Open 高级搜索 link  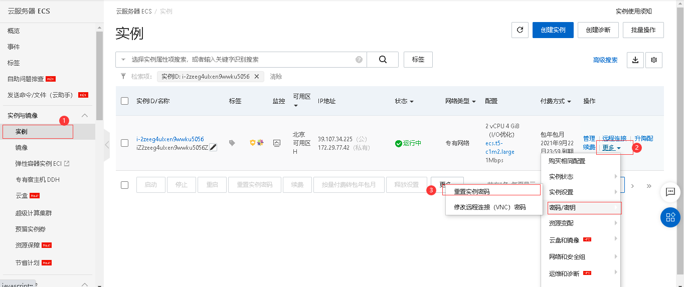point(605,60)
